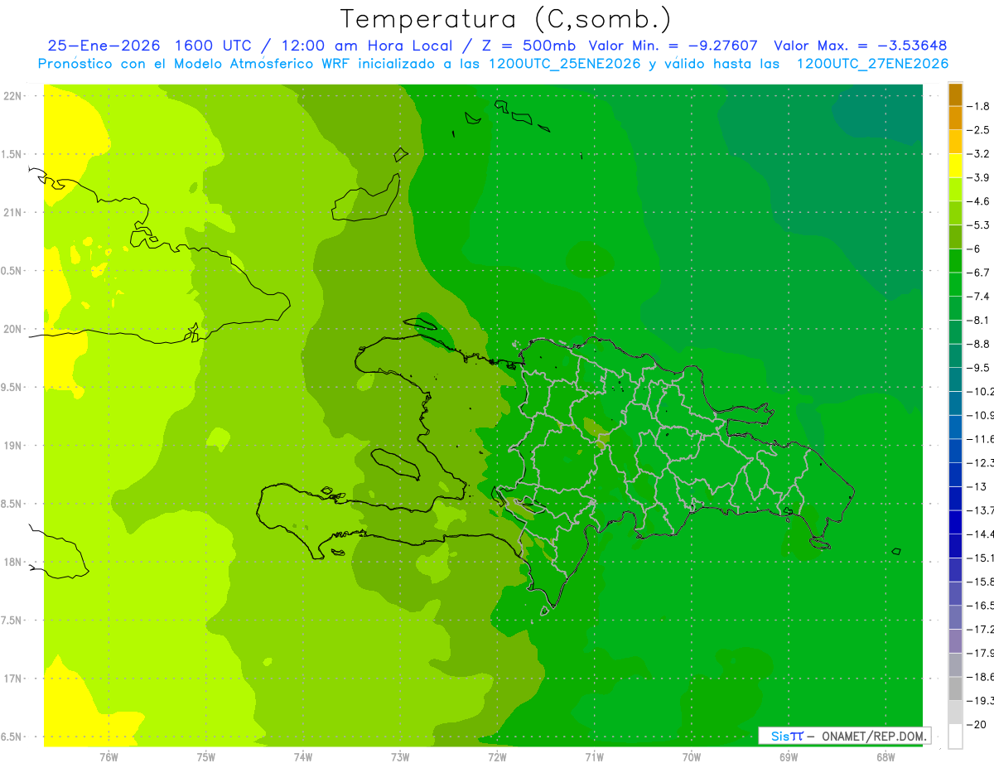
Task: Click the '-3.9' colorbar value label
Action: click(980, 177)
